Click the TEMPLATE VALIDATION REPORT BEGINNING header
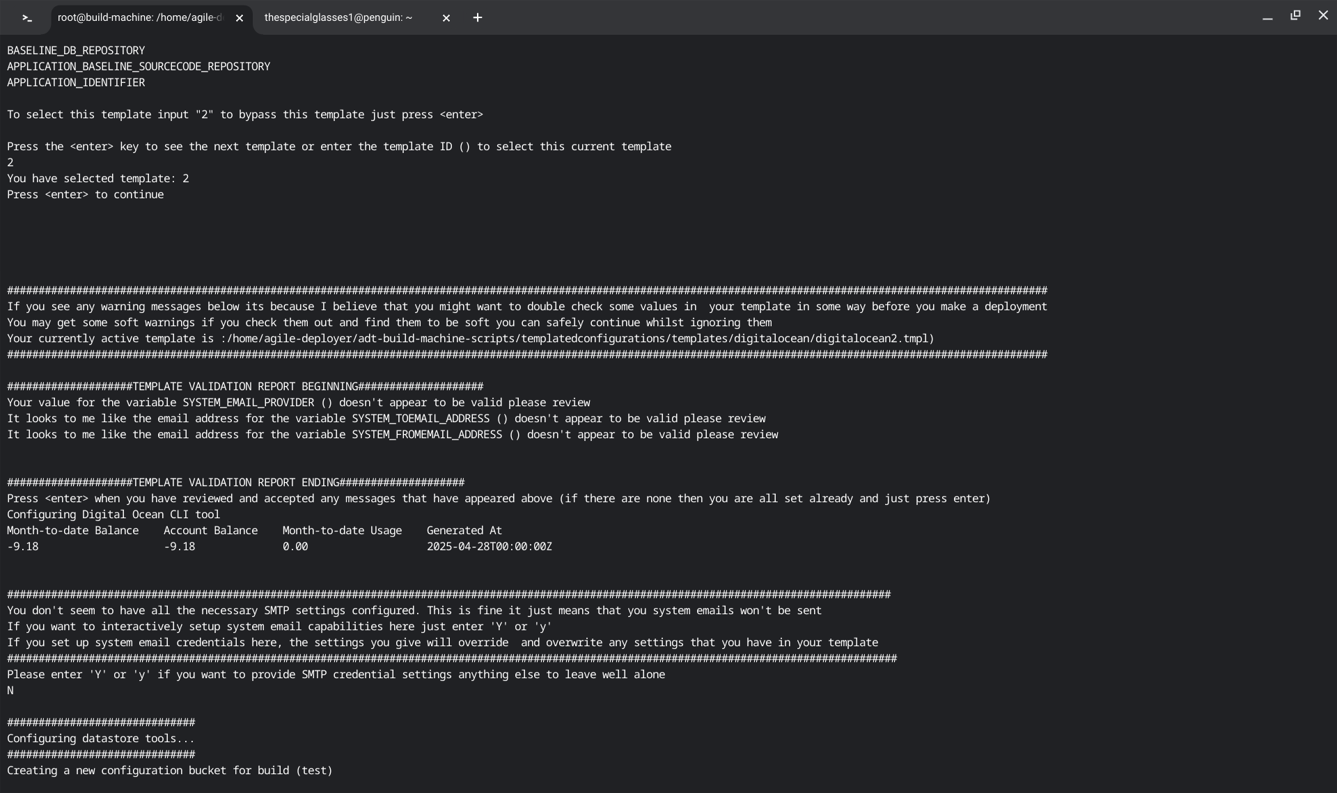This screenshot has width=1337, height=793. pyautogui.click(x=245, y=387)
